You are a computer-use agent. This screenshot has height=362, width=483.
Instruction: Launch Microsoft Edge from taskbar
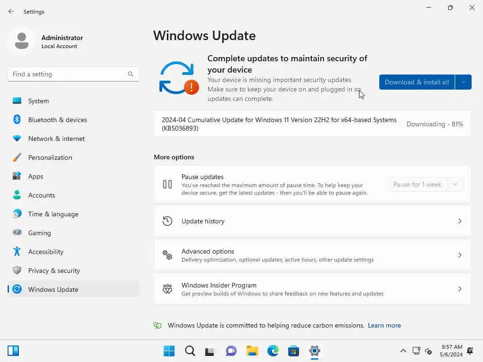pos(273,351)
